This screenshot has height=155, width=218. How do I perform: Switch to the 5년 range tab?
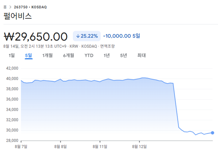123,56
